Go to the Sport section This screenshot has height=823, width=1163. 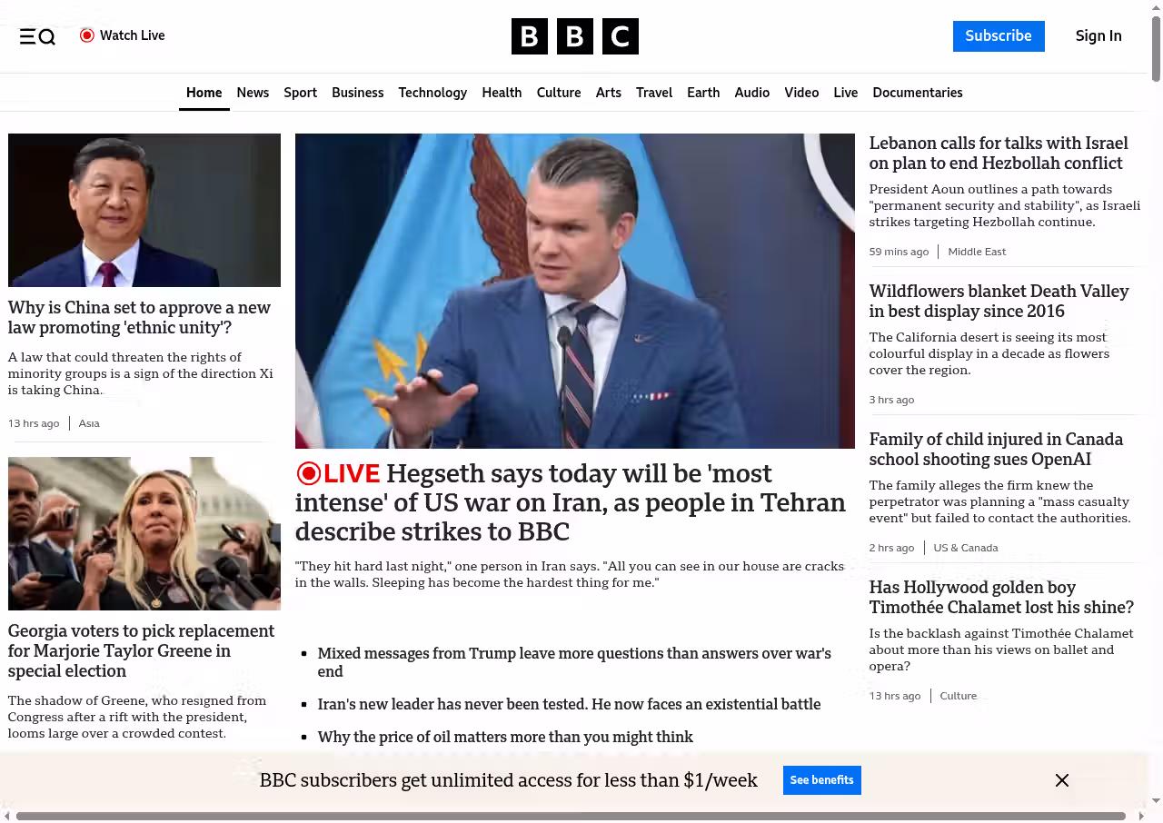pyautogui.click(x=300, y=93)
